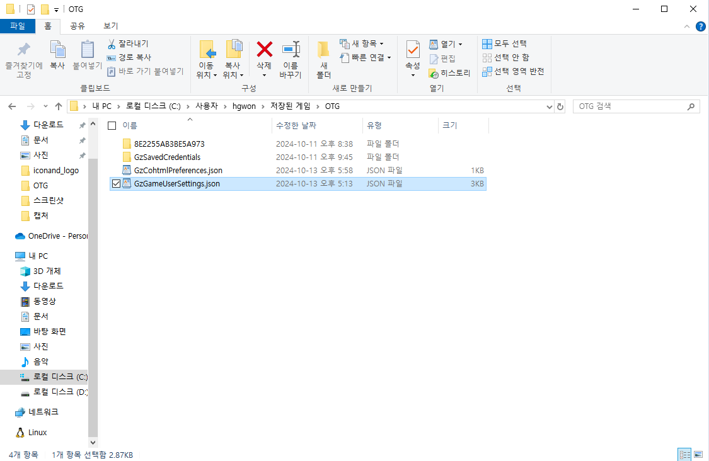Click the Rename (이름 바꾸기) icon
The width and height of the screenshot is (709, 461).
(291, 50)
